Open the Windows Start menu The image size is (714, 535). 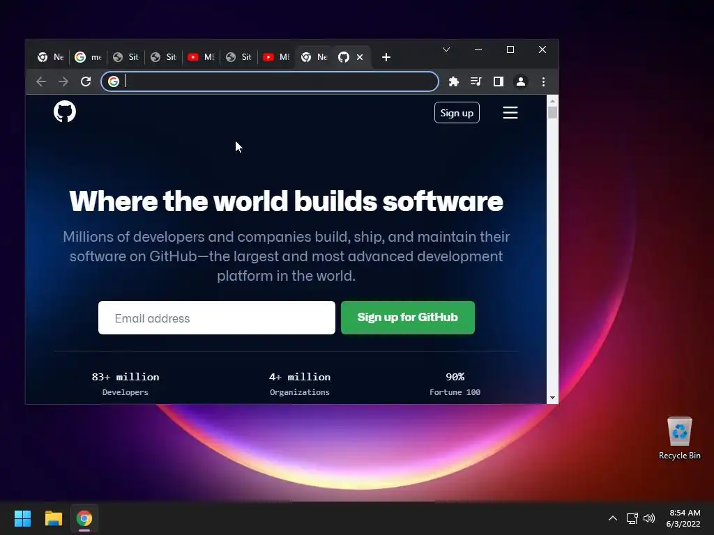[x=22, y=518]
